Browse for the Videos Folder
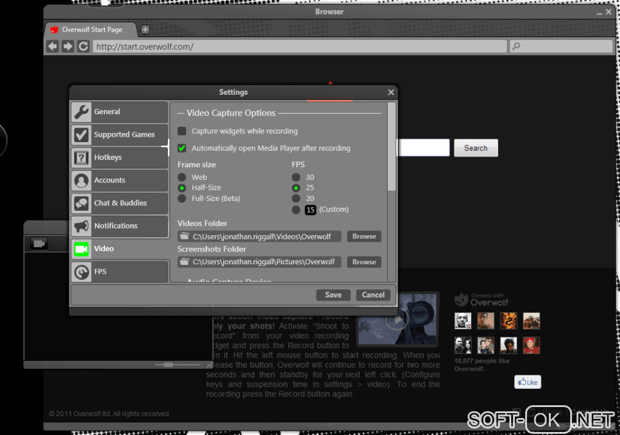 364,236
